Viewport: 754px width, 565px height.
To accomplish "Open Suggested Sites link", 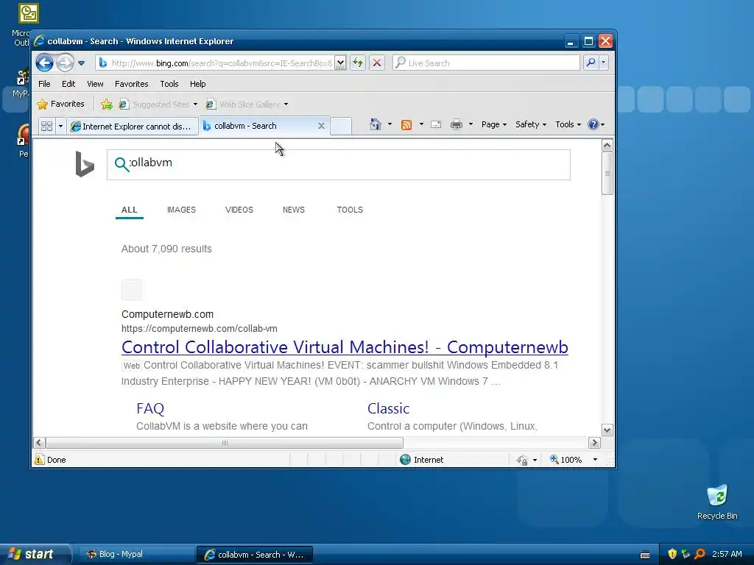I will coord(158,104).
